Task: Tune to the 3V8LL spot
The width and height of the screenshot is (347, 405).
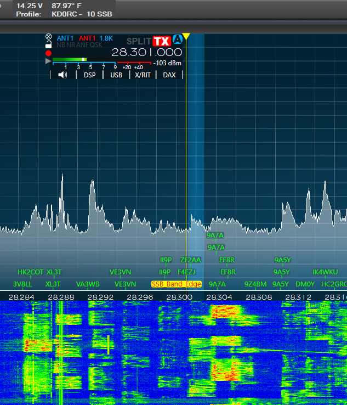Action: [x=22, y=284]
